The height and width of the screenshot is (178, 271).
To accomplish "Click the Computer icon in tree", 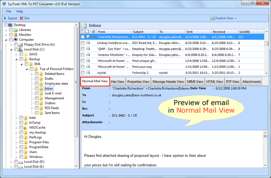I will click(x=16, y=40).
